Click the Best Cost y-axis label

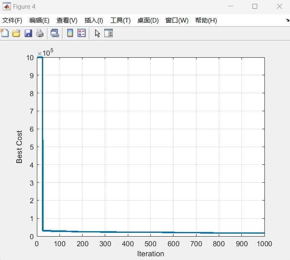(x=19, y=147)
